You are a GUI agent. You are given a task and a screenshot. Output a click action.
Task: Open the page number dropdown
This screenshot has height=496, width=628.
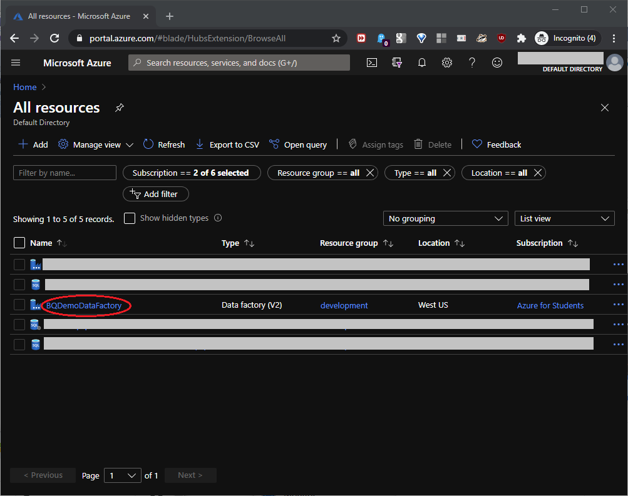coord(123,475)
